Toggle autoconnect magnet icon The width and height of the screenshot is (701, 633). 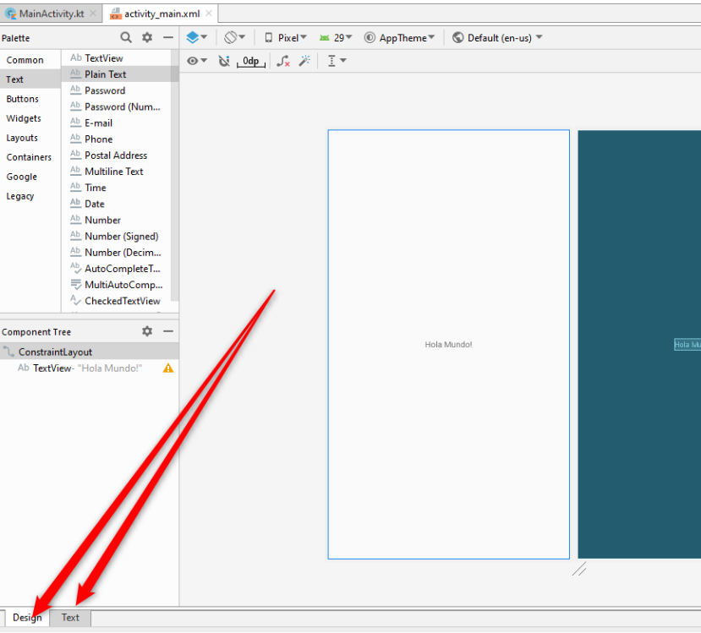tap(224, 61)
